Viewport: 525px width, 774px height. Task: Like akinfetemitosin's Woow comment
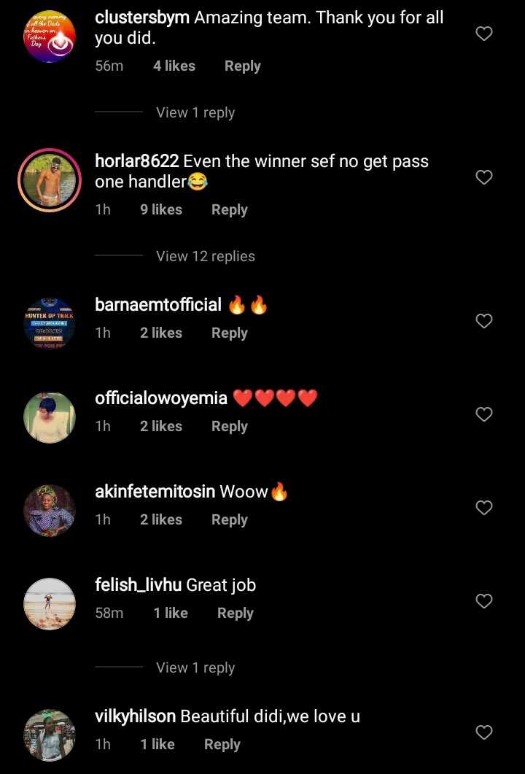[x=484, y=508]
